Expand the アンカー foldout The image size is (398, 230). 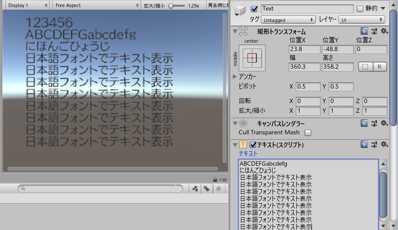235,77
